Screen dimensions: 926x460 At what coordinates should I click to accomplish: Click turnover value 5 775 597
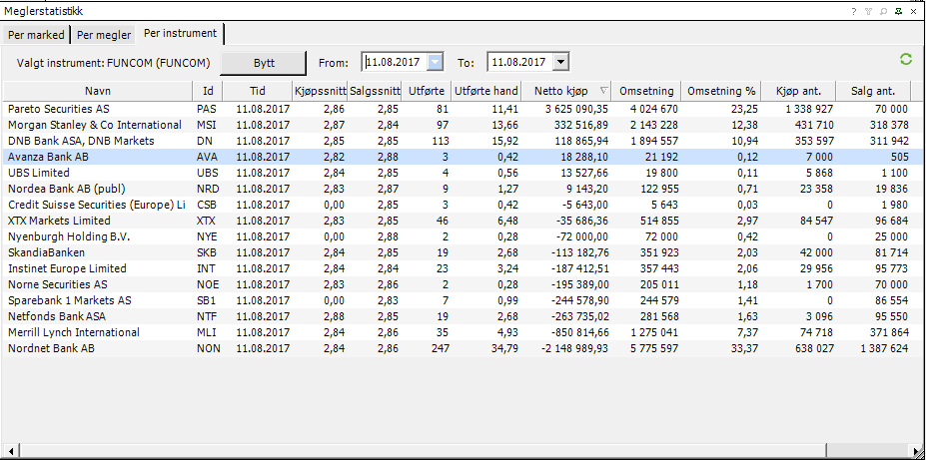click(652, 348)
